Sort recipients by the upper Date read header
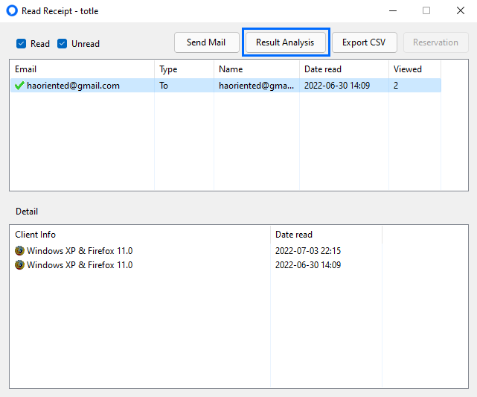The height and width of the screenshot is (397, 477). (344, 69)
